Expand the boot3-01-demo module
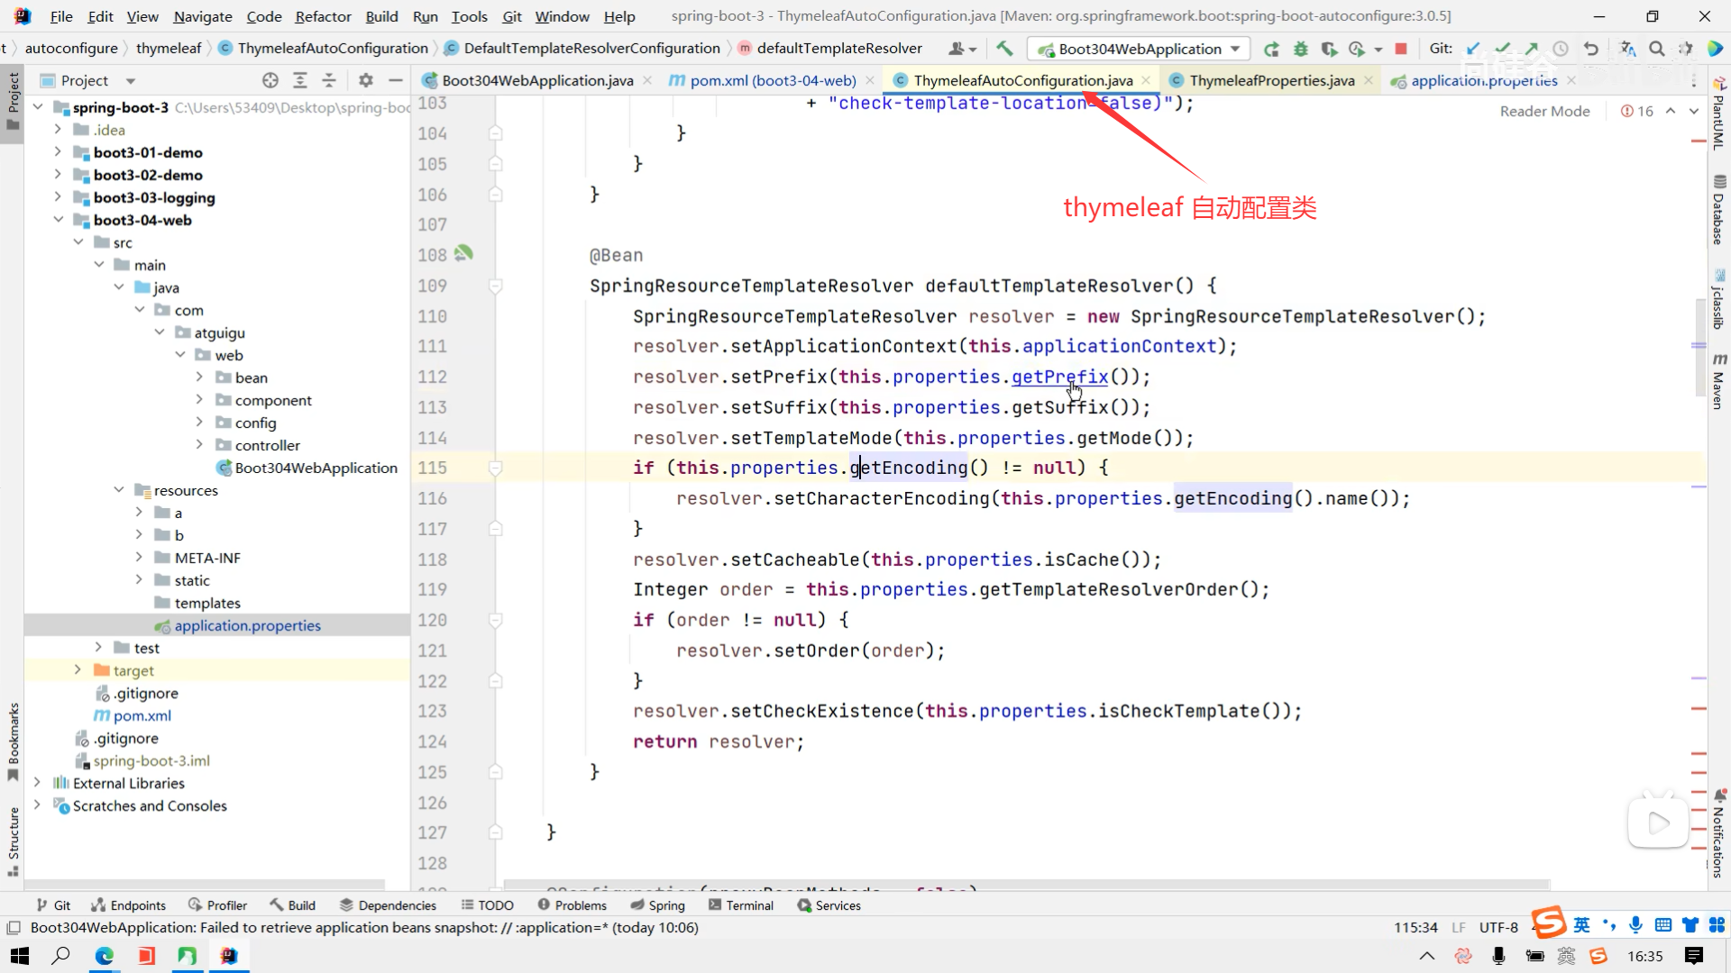This screenshot has height=973, width=1731. point(58,152)
